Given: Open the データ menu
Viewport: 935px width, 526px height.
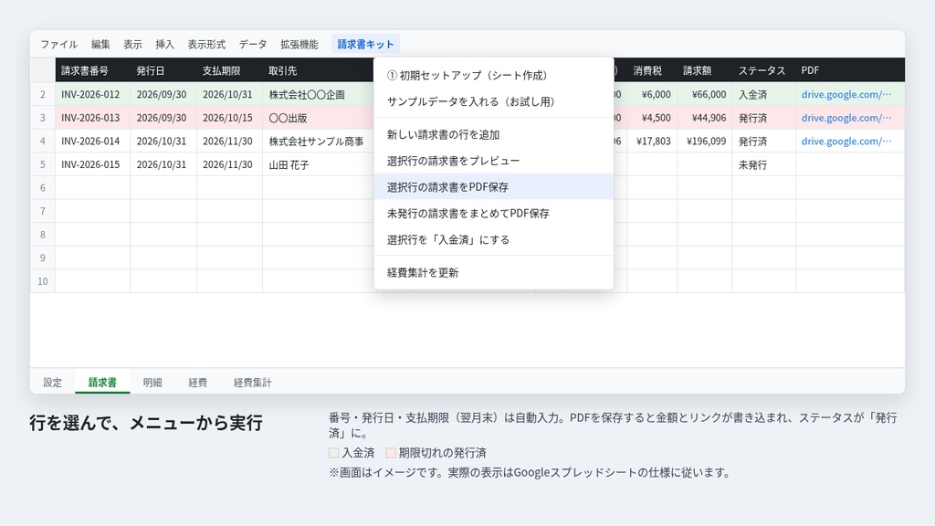Looking at the screenshot, I should (254, 44).
